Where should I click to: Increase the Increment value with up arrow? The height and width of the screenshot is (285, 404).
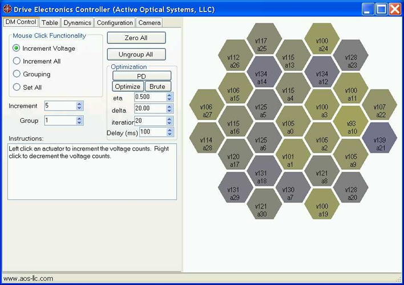coord(79,103)
